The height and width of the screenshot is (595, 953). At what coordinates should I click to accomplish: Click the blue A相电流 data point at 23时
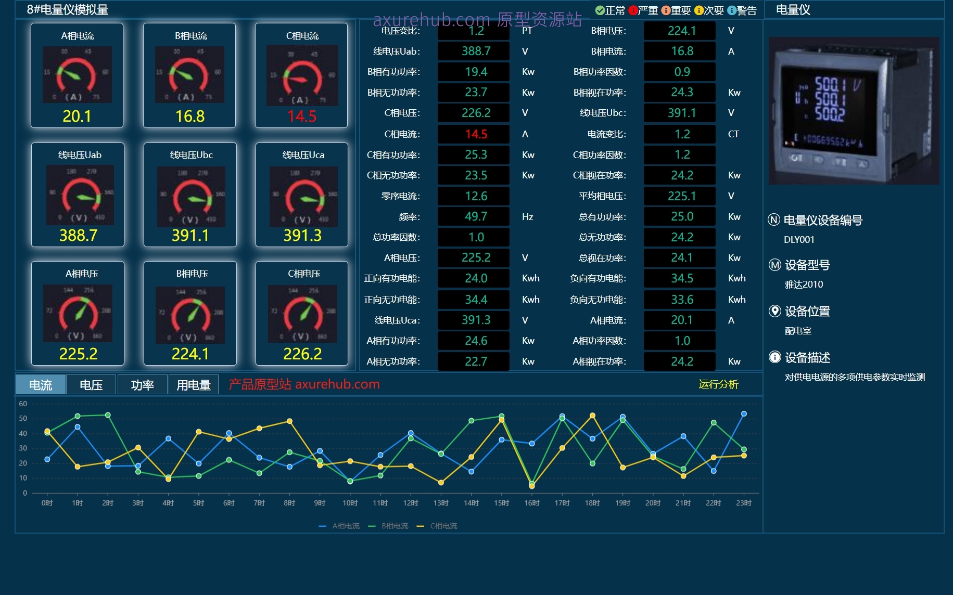(744, 414)
